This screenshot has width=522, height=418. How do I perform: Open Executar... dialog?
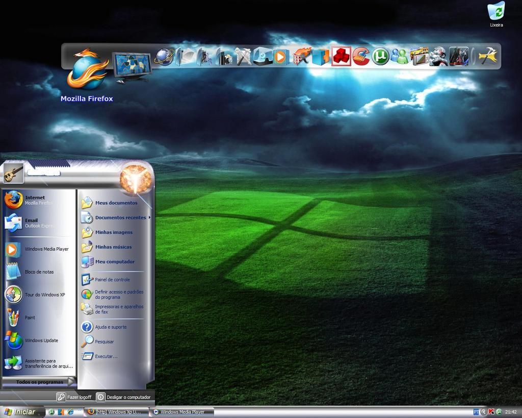coord(116,356)
